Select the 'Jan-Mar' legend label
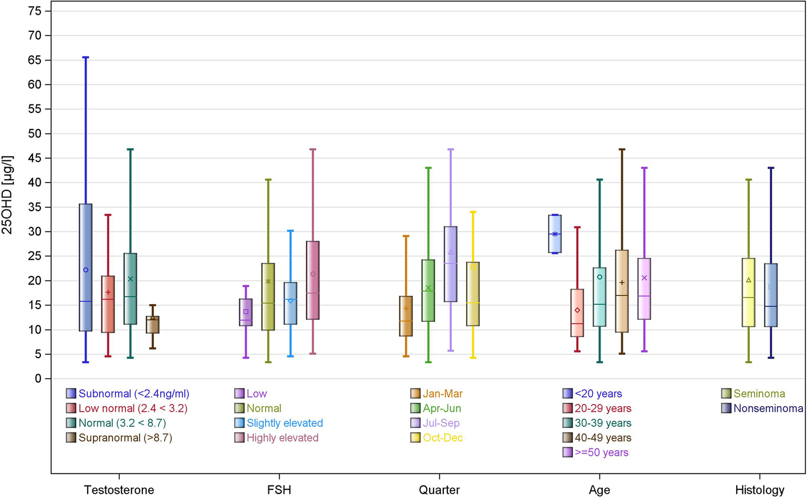 [443, 394]
